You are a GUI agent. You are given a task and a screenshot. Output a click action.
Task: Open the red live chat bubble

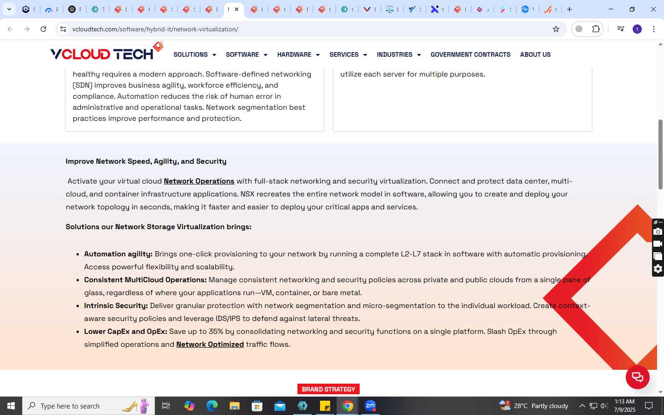tap(638, 377)
